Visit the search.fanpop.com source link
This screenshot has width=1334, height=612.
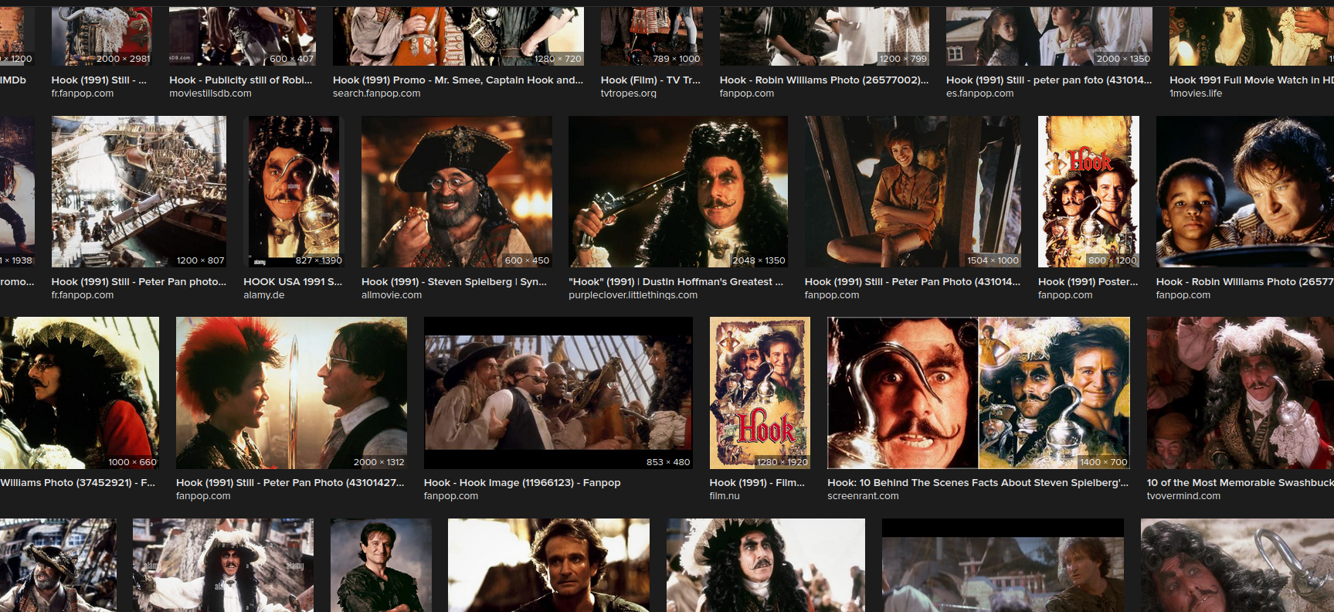(377, 93)
